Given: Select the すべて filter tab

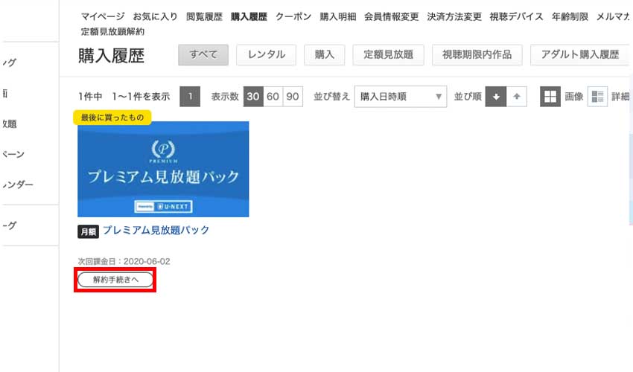Looking at the screenshot, I should coord(203,54).
